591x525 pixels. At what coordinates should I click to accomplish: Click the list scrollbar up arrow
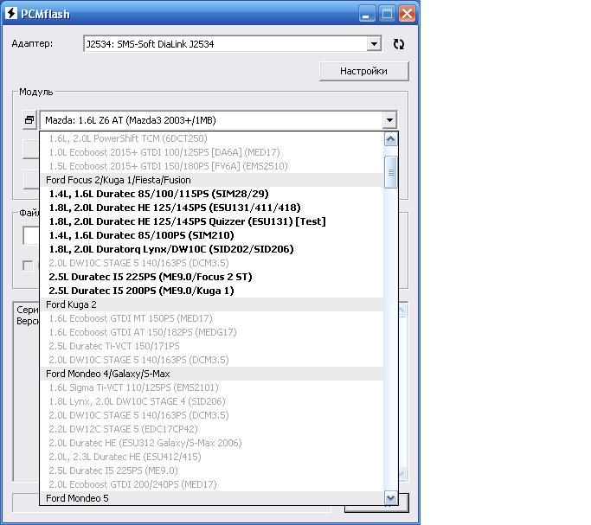[x=390, y=139]
